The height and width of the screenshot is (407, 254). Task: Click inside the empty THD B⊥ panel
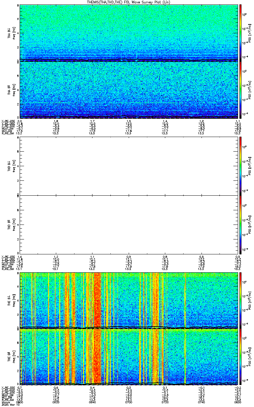coord(129,166)
